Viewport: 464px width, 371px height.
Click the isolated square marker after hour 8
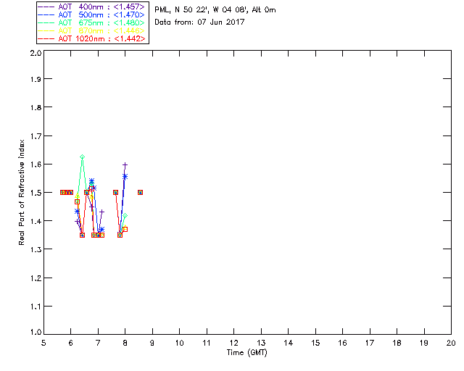pos(140,192)
